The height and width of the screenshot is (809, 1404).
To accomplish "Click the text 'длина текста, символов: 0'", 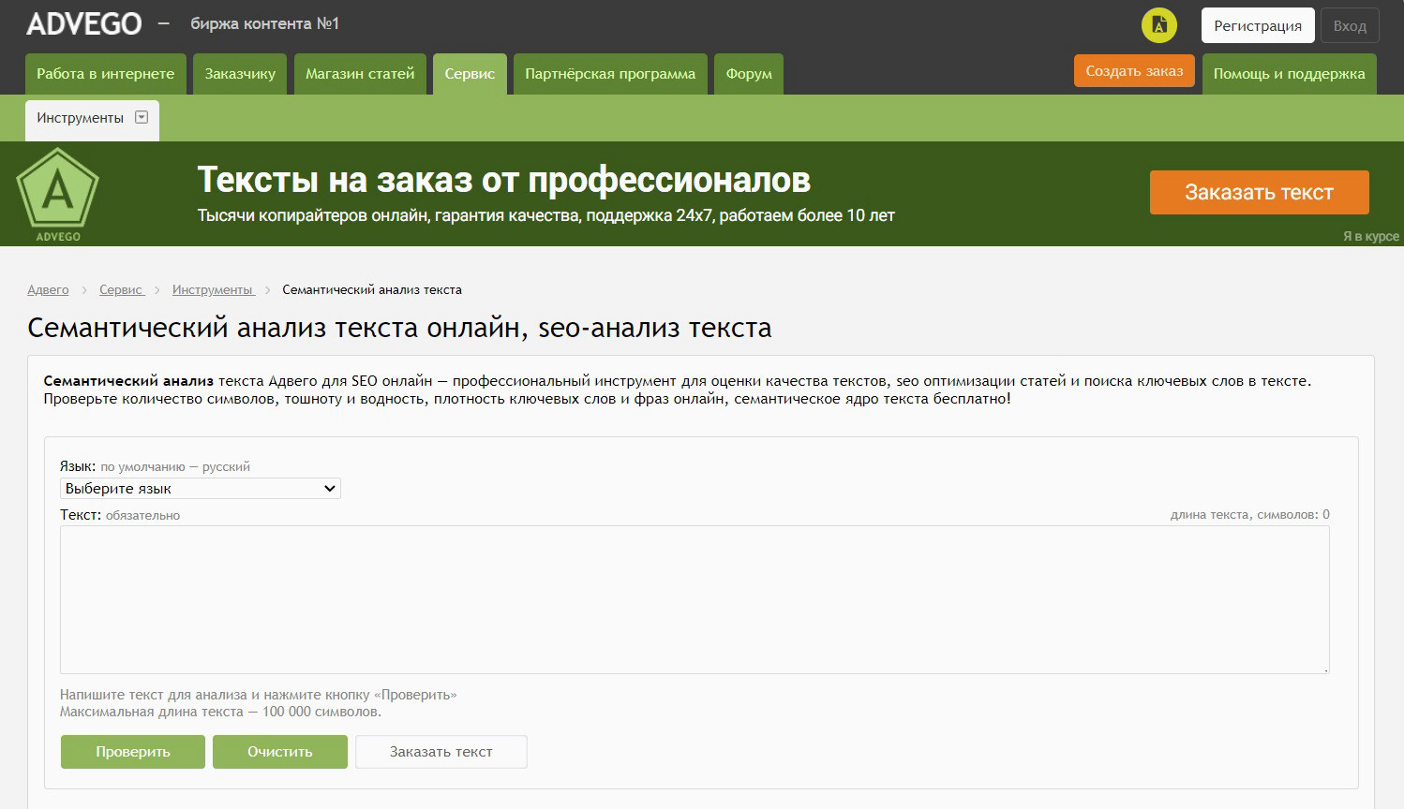I will tap(1249, 514).
